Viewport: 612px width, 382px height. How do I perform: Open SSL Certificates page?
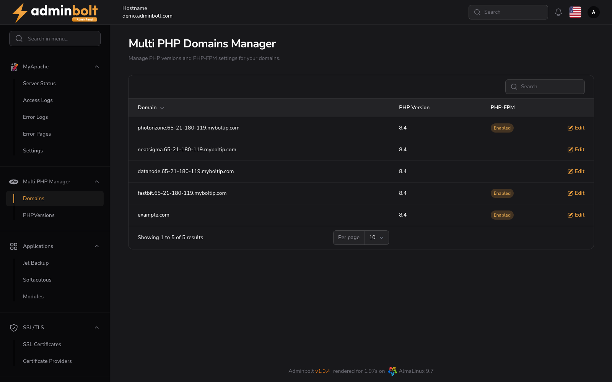click(x=42, y=344)
